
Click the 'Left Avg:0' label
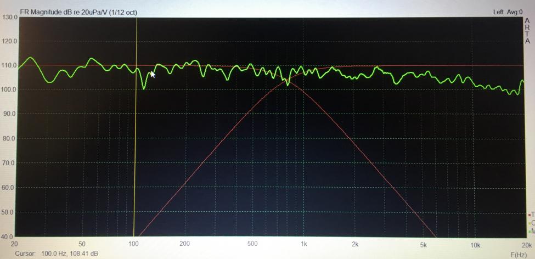point(508,12)
